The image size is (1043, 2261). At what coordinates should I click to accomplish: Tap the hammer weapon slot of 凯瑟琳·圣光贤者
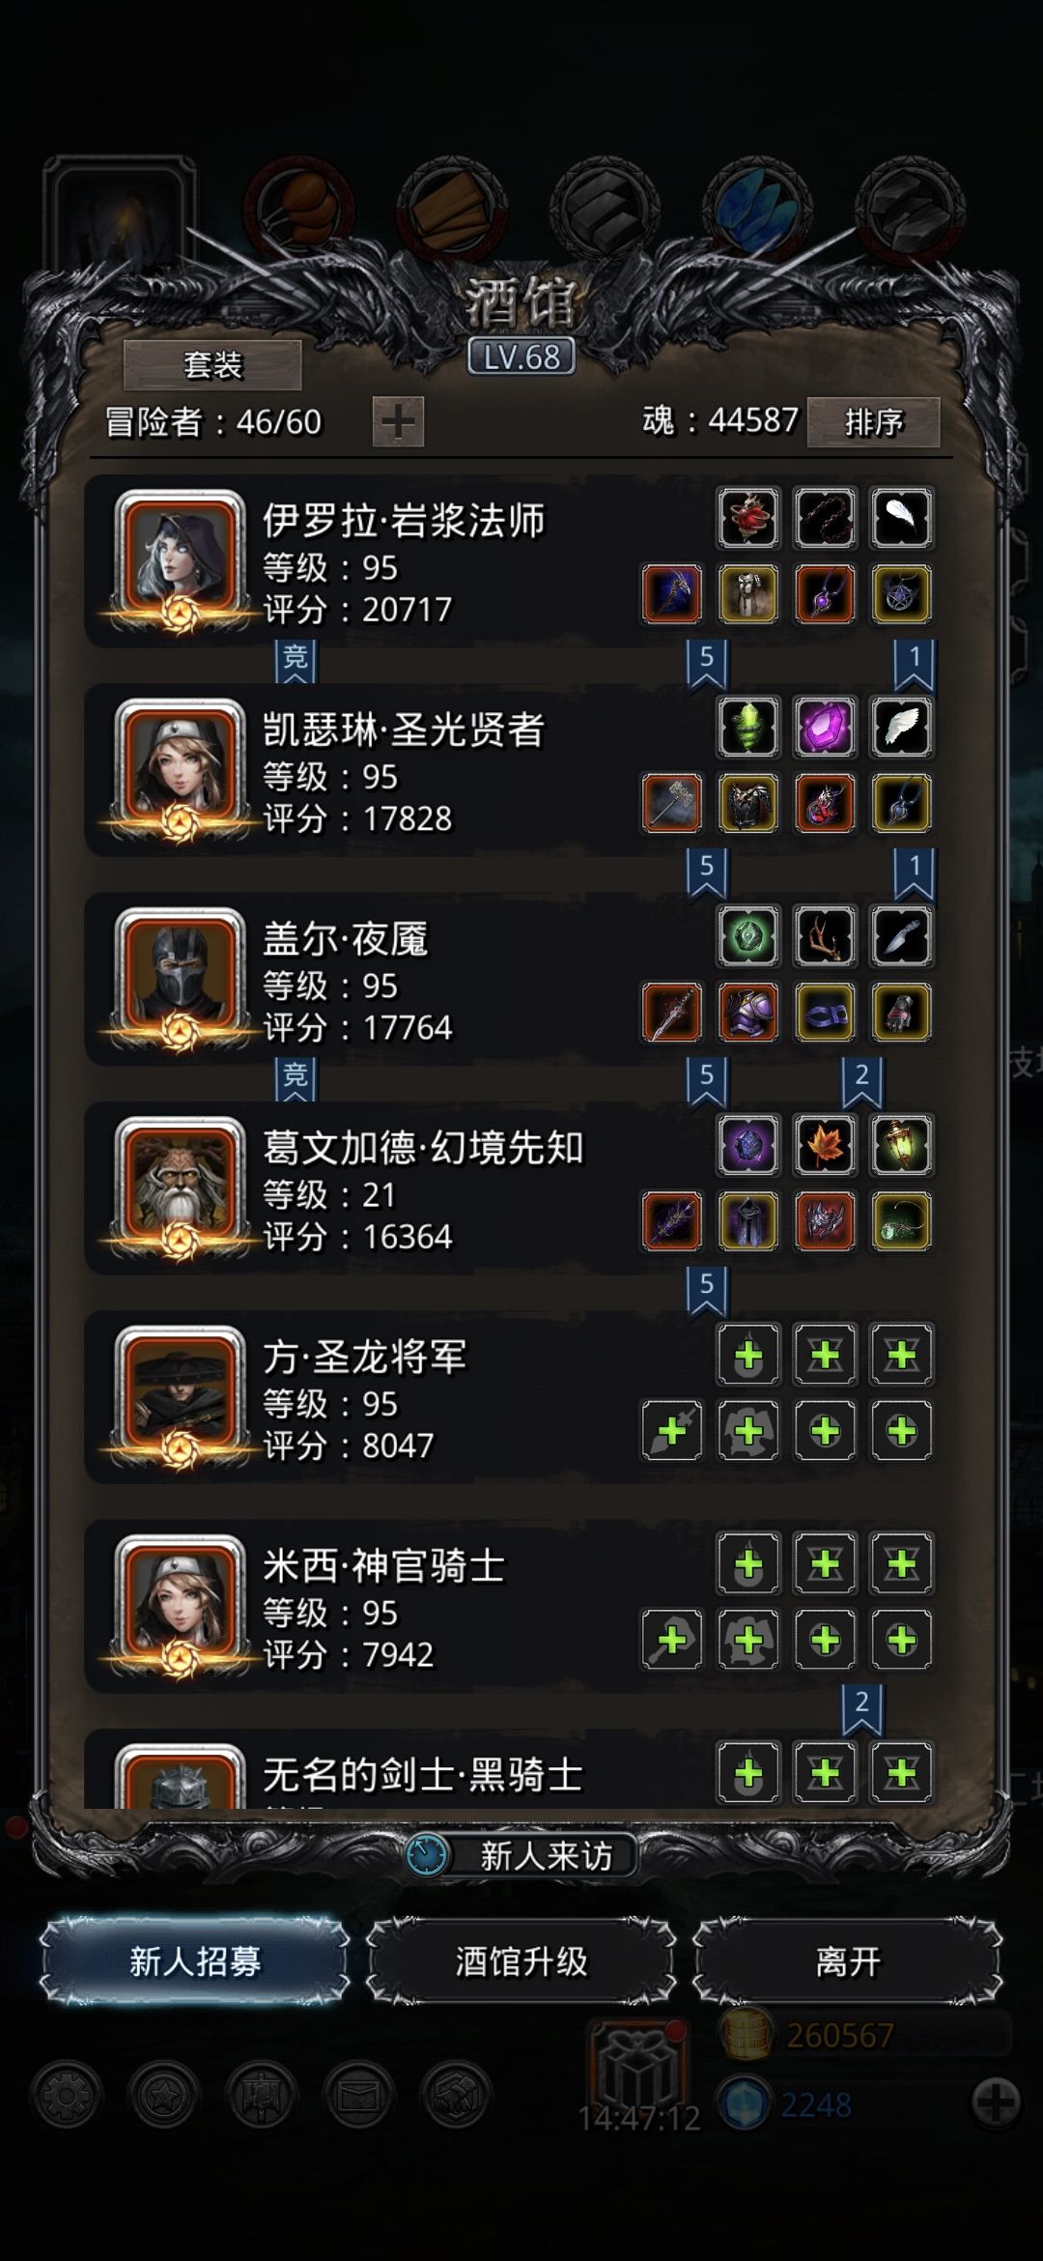672,803
